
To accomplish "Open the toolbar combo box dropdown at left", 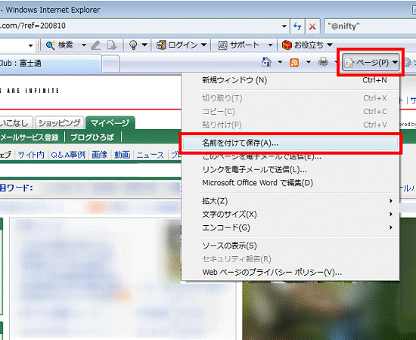I will [30, 45].
